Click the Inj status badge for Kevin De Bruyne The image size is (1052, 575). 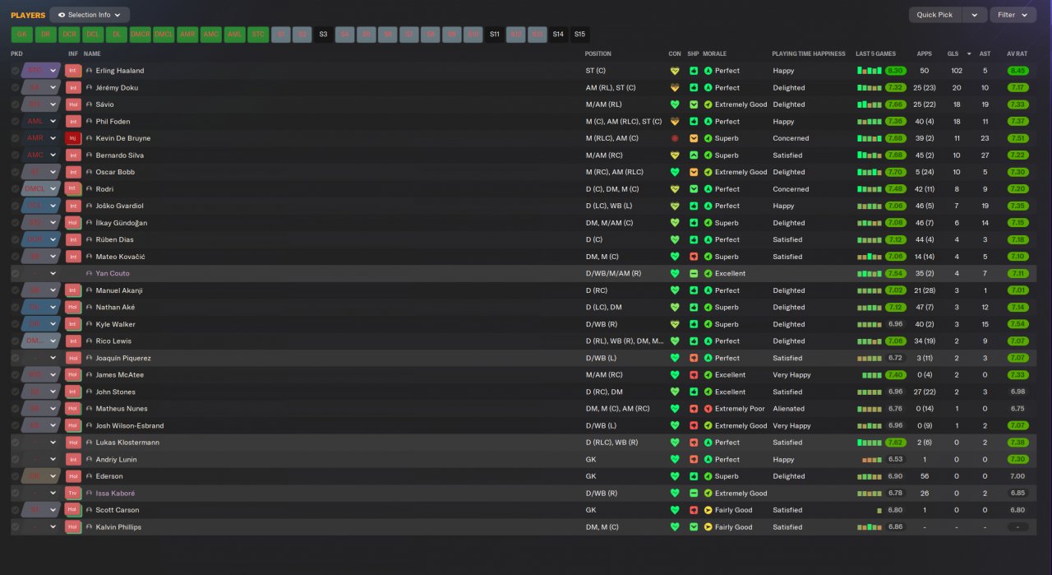(x=73, y=138)
